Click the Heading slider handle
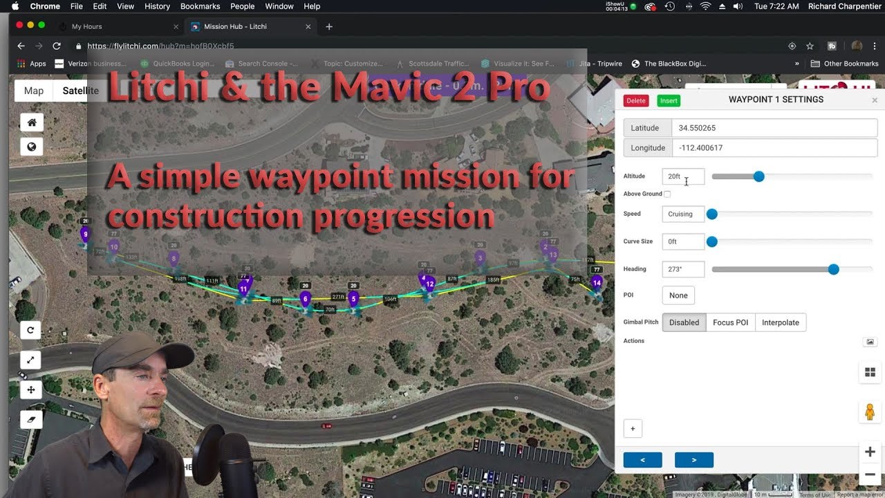 (833, 269)
